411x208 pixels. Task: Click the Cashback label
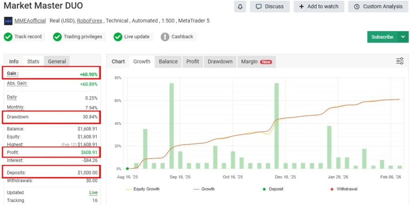(182, 36)
